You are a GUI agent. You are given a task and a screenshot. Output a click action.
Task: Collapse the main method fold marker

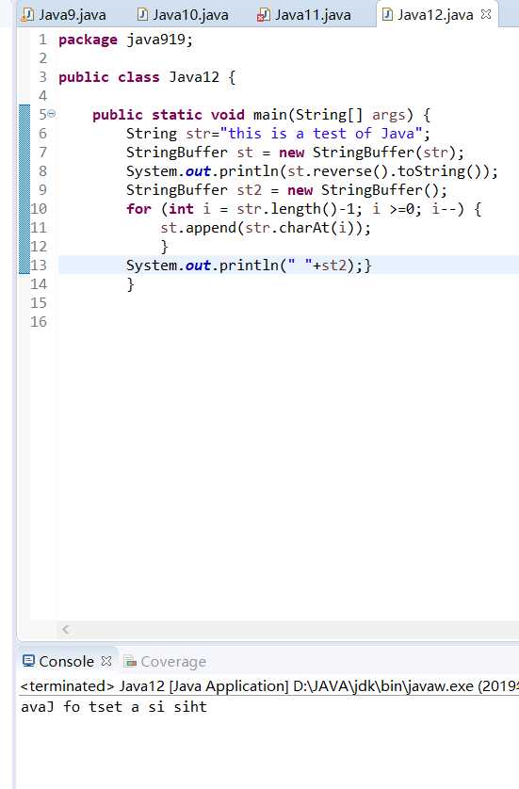52,114
